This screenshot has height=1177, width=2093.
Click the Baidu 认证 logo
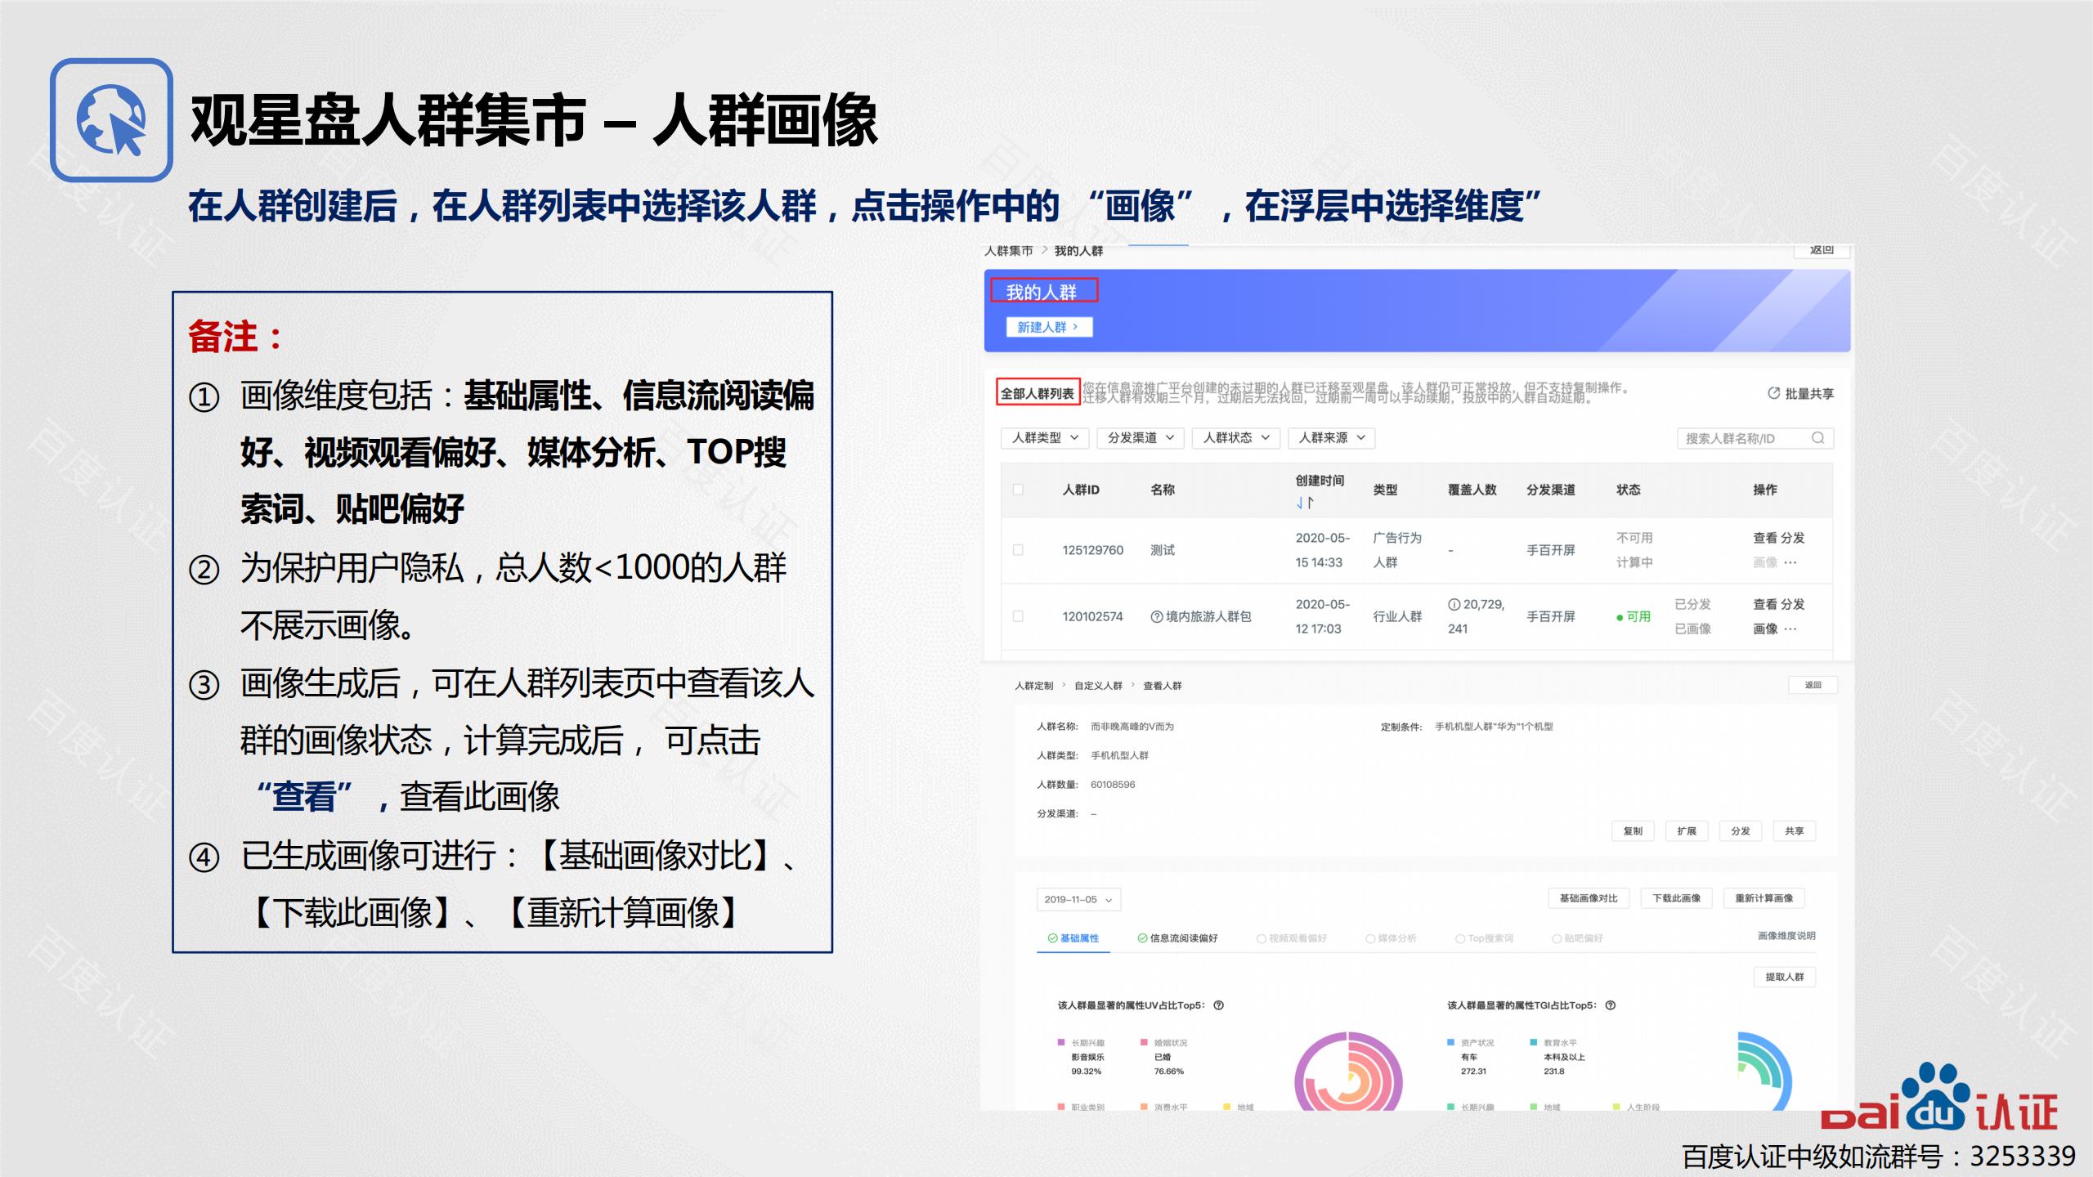[x=1938, y=1099]
